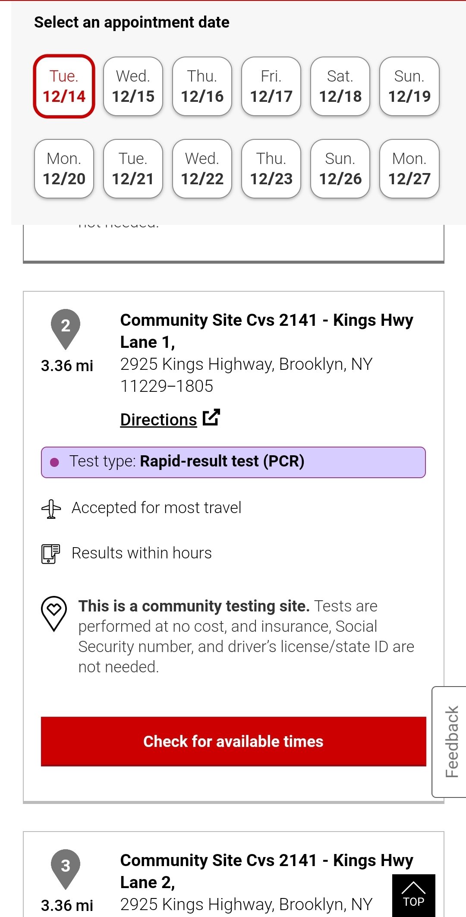The height and width of the screenshot is (917, 466).
Task: Check for available times at Lane 1
Action: (x=233, y=741)
